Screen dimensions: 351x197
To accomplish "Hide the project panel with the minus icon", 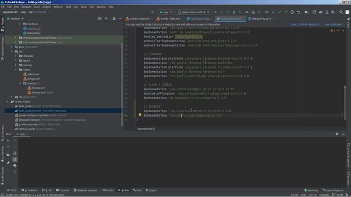I will [120, 19].
